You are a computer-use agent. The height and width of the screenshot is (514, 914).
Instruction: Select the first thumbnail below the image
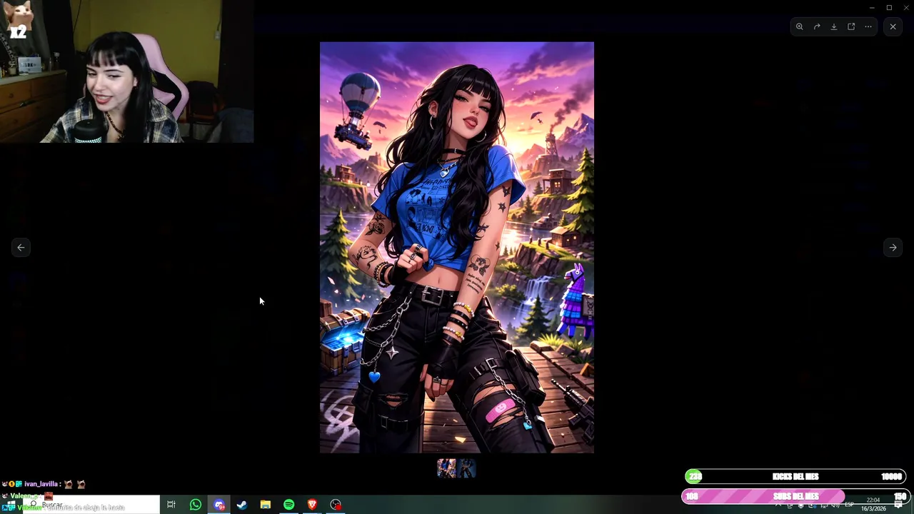pyautogui.click(x=446, y=468)
